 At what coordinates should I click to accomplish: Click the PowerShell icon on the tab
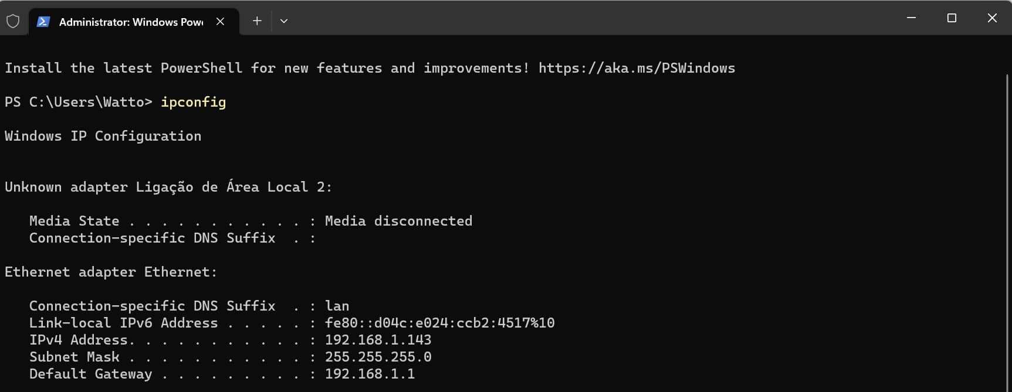click(43, 22)
